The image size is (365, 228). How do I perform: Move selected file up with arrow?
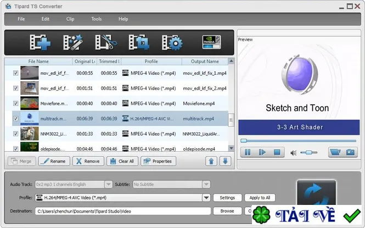tap(211, 161)
